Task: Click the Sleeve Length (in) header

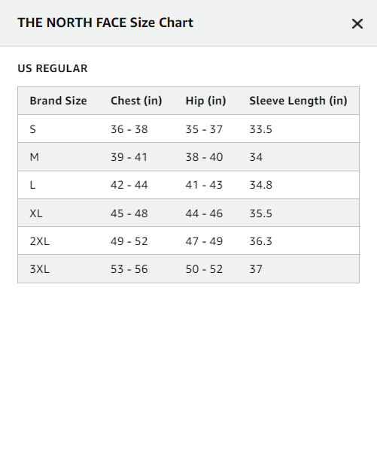Action: (298, 101)
